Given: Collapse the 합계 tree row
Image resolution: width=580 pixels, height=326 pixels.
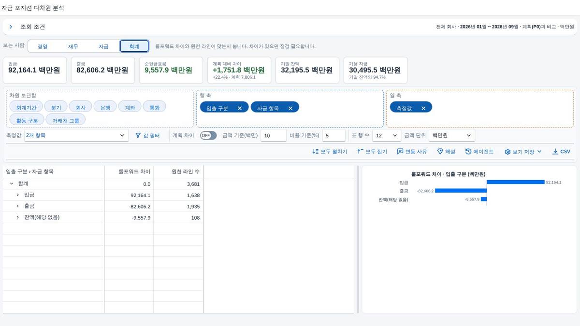Looking at the screenshot, I should 12,184.
